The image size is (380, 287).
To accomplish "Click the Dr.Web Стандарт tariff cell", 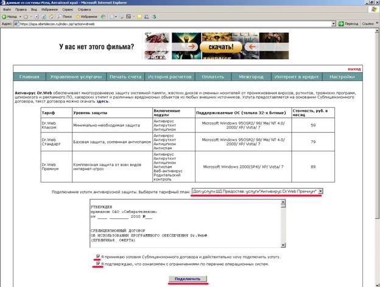I will point(57,142).
